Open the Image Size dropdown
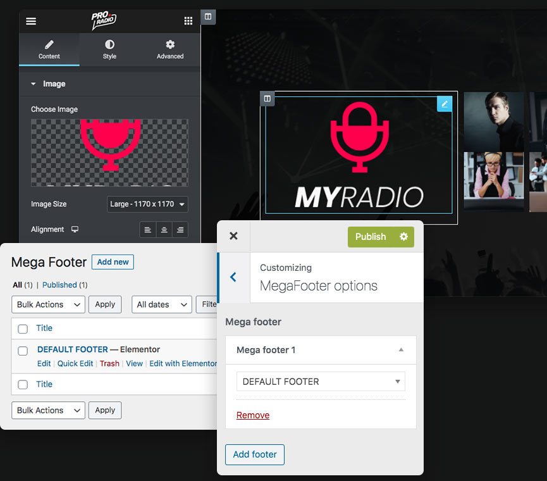 pyautogui.click(x=147, y=204)
